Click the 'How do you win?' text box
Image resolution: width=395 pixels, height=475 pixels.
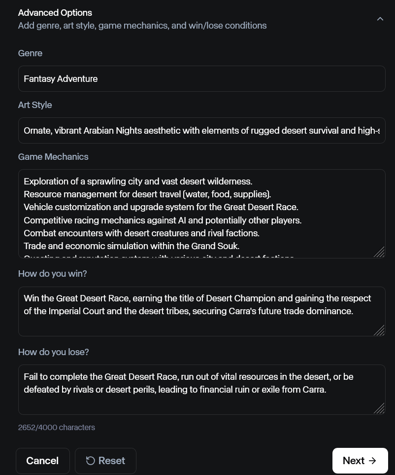pyautogui.click(x=201, y=311)
